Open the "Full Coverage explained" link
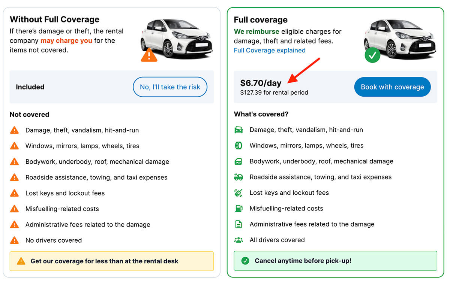Screen dimensions: 450x282 point(270,51)
